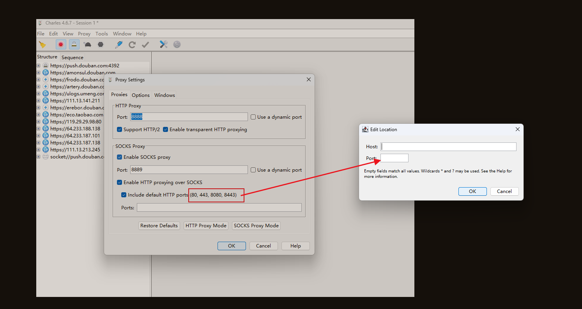Open the Settings gear icon in toolbar

[177, 44]
